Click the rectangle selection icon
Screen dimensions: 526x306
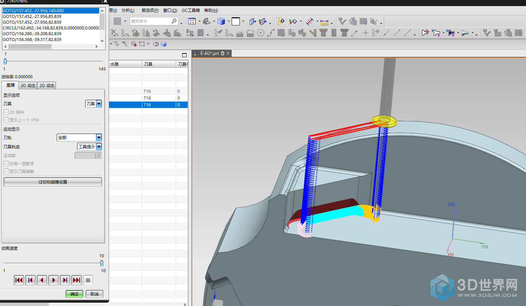[x=142, y=44]
